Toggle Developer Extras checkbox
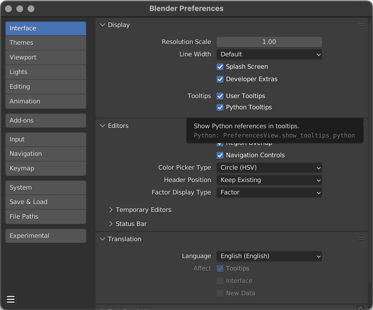The height and width of the screenshot is (310, 373). click(x=220, y=79)
